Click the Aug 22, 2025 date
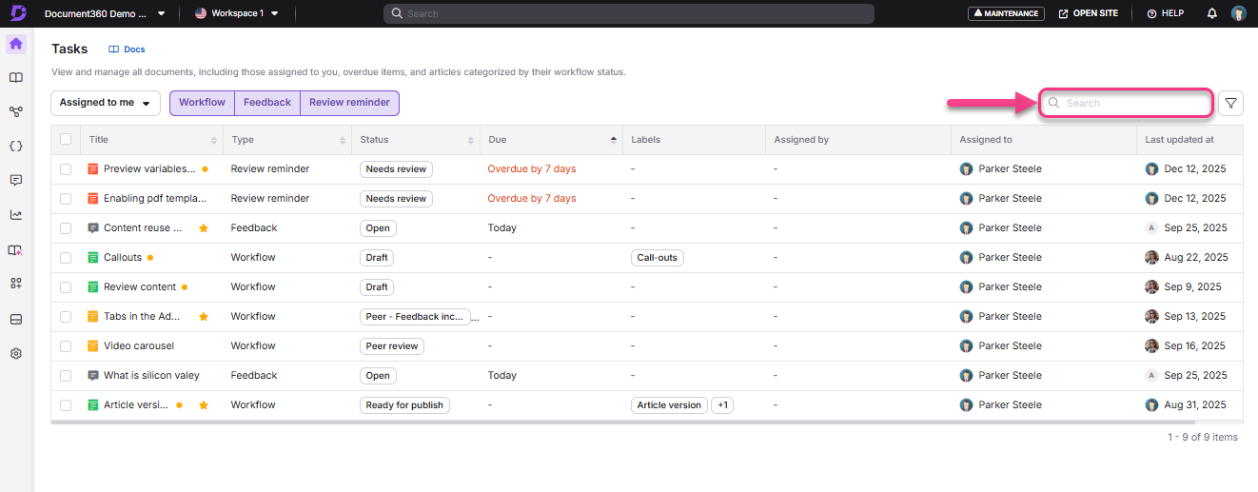1258x492 pixels. pyautogui.click(x=1196, y=258)
